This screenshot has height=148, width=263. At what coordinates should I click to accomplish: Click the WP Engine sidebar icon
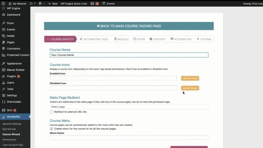(x=4, y=8)
